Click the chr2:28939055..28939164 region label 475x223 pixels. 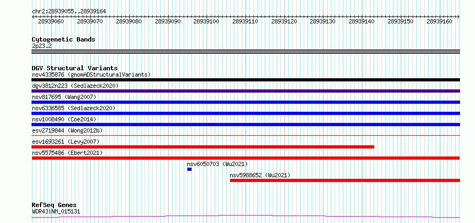[x=69, y=11]
